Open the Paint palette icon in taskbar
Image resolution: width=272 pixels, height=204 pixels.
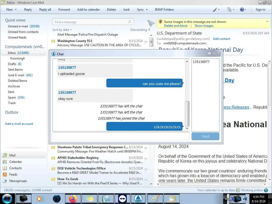(x=155, y=199)
